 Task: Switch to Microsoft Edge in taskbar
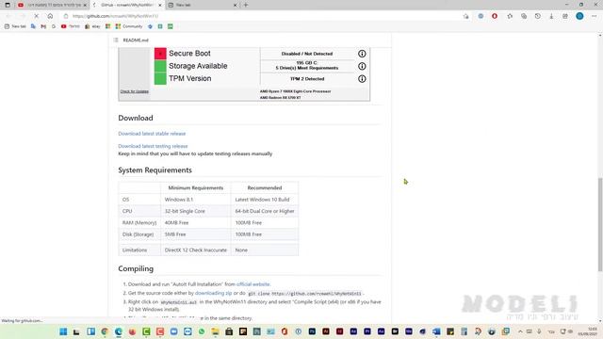coord(119,331)
